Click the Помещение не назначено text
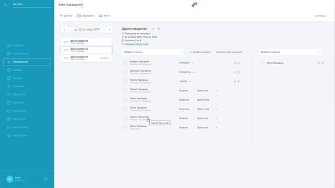Image resolution: width=335 pixels, height=188 pixels. tap(137, 33)
